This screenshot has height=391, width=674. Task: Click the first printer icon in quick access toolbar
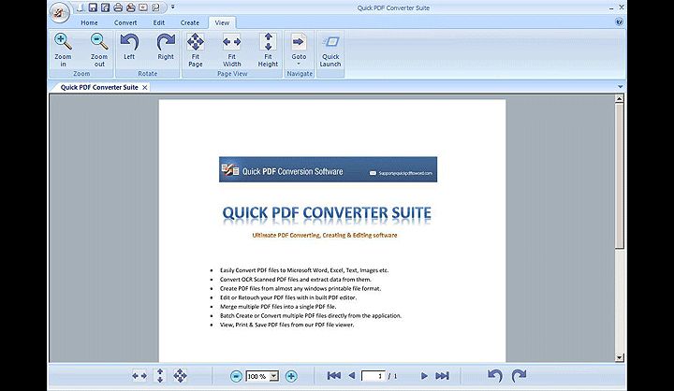[x=118, y=7]
